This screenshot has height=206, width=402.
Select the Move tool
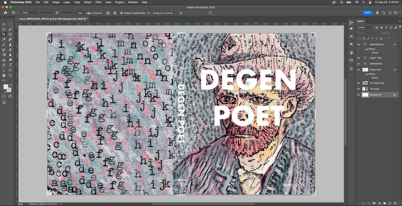[x=4, y=24]
